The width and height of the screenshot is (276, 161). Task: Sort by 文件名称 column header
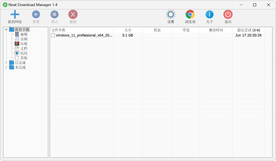[x=82, y=30]
